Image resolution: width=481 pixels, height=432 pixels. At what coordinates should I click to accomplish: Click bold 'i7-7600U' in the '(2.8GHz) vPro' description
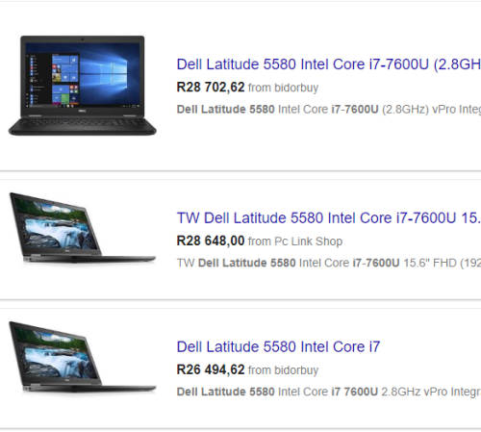point(355,110)
